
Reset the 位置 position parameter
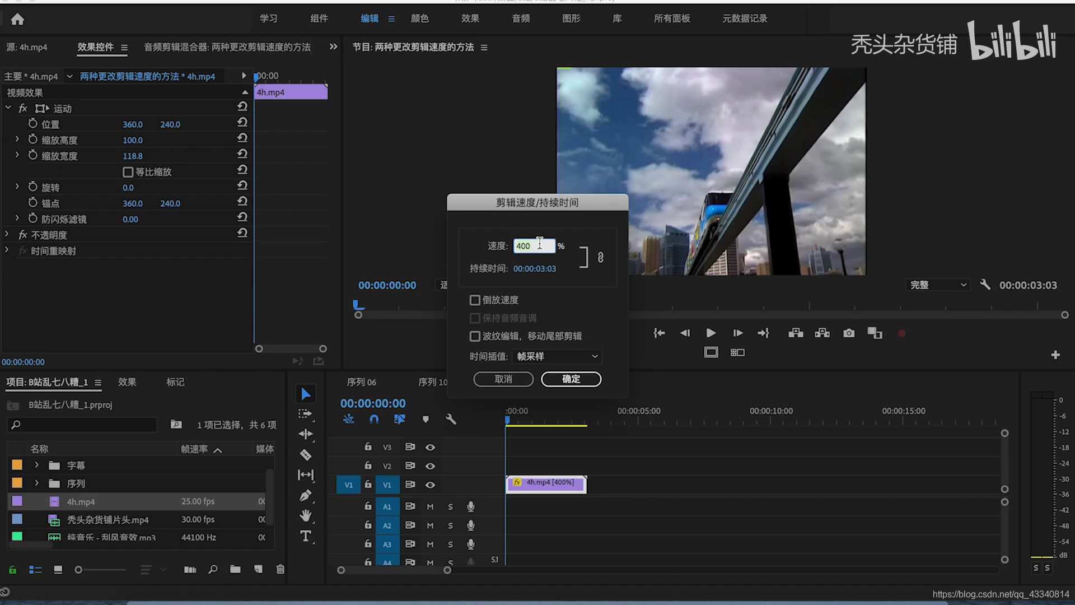(242, 122)
